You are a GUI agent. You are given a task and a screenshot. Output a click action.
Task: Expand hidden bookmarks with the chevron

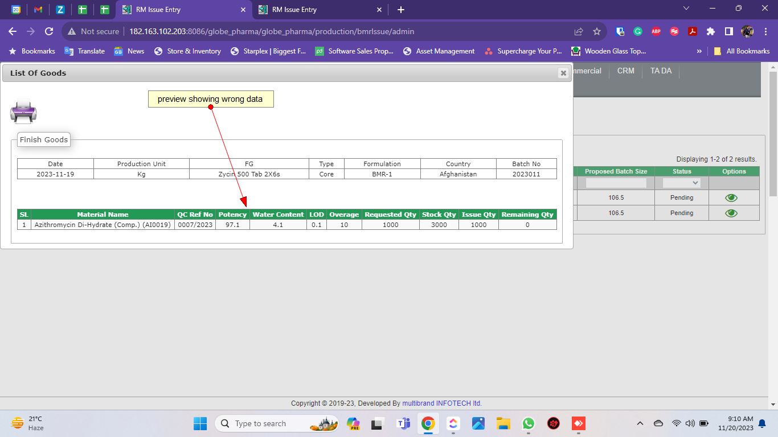click(699, 51)
